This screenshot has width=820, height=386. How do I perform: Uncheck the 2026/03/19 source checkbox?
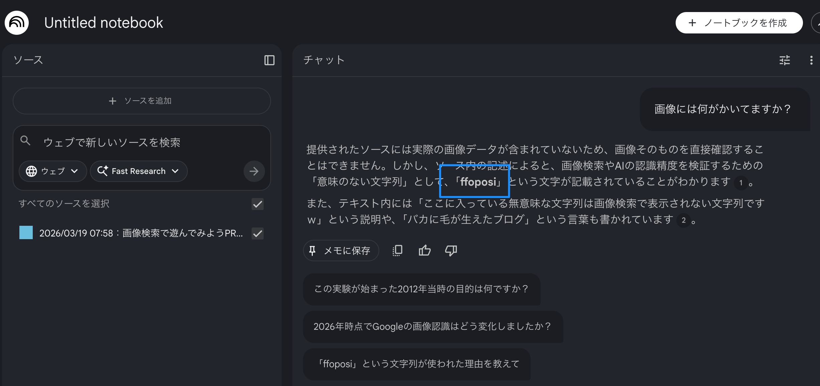coord(257,233)
